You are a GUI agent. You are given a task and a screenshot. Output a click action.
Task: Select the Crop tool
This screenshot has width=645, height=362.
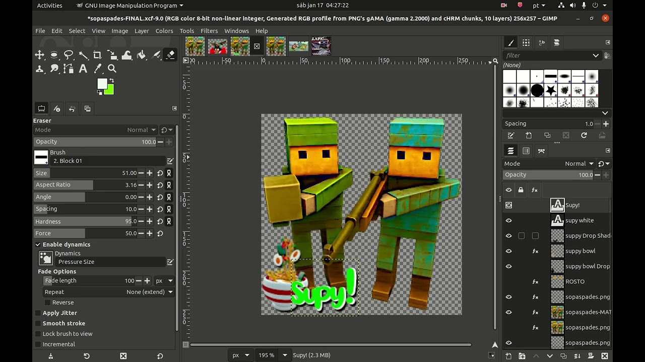(97, 55)
